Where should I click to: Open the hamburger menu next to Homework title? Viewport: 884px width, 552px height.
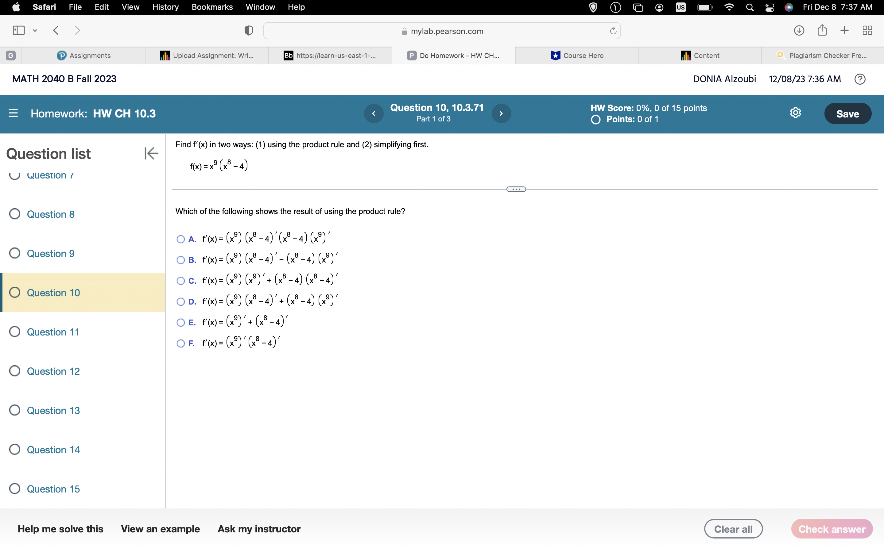(13, 113)
